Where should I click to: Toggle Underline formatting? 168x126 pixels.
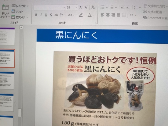[46, 15]
